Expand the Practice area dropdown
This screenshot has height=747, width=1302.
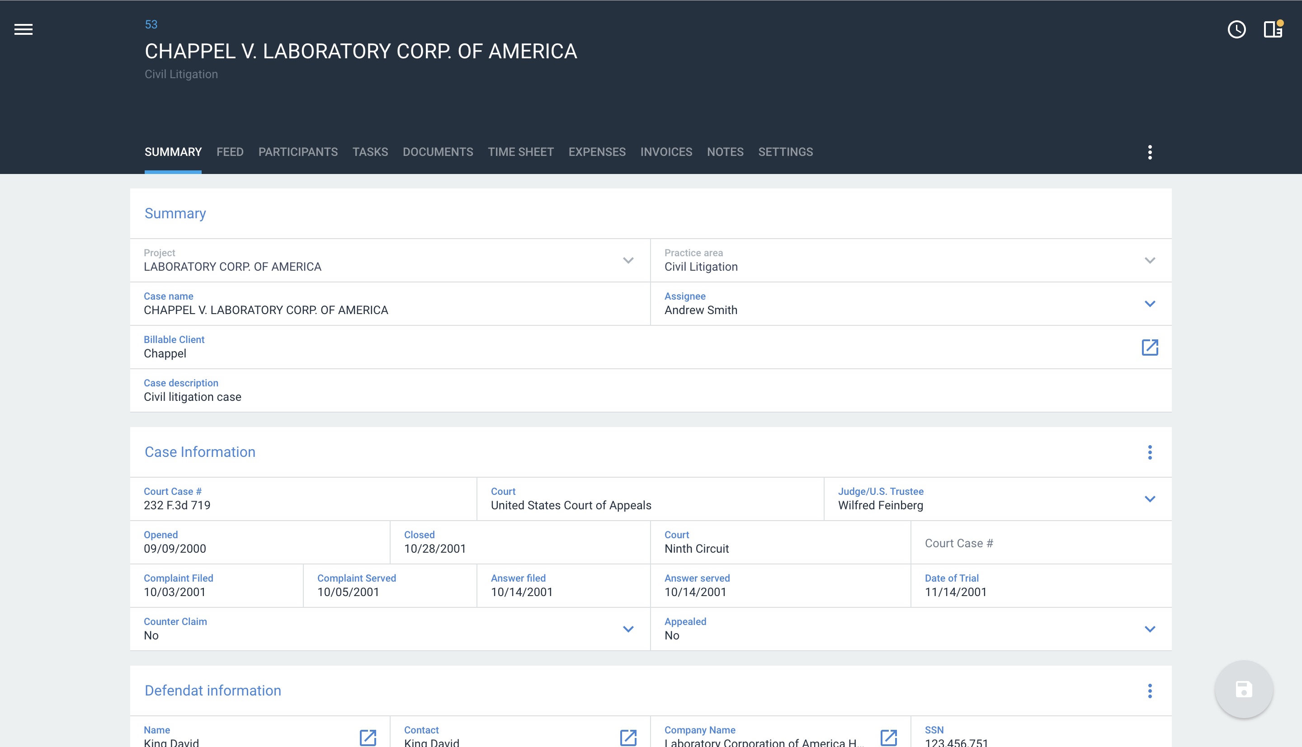pos(1150,261)
